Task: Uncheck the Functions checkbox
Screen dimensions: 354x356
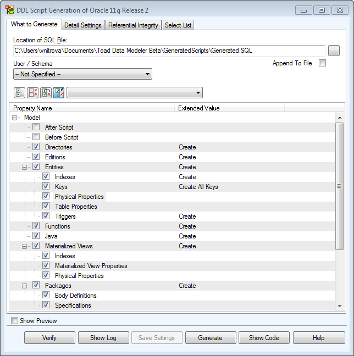Action: [36, 226]
